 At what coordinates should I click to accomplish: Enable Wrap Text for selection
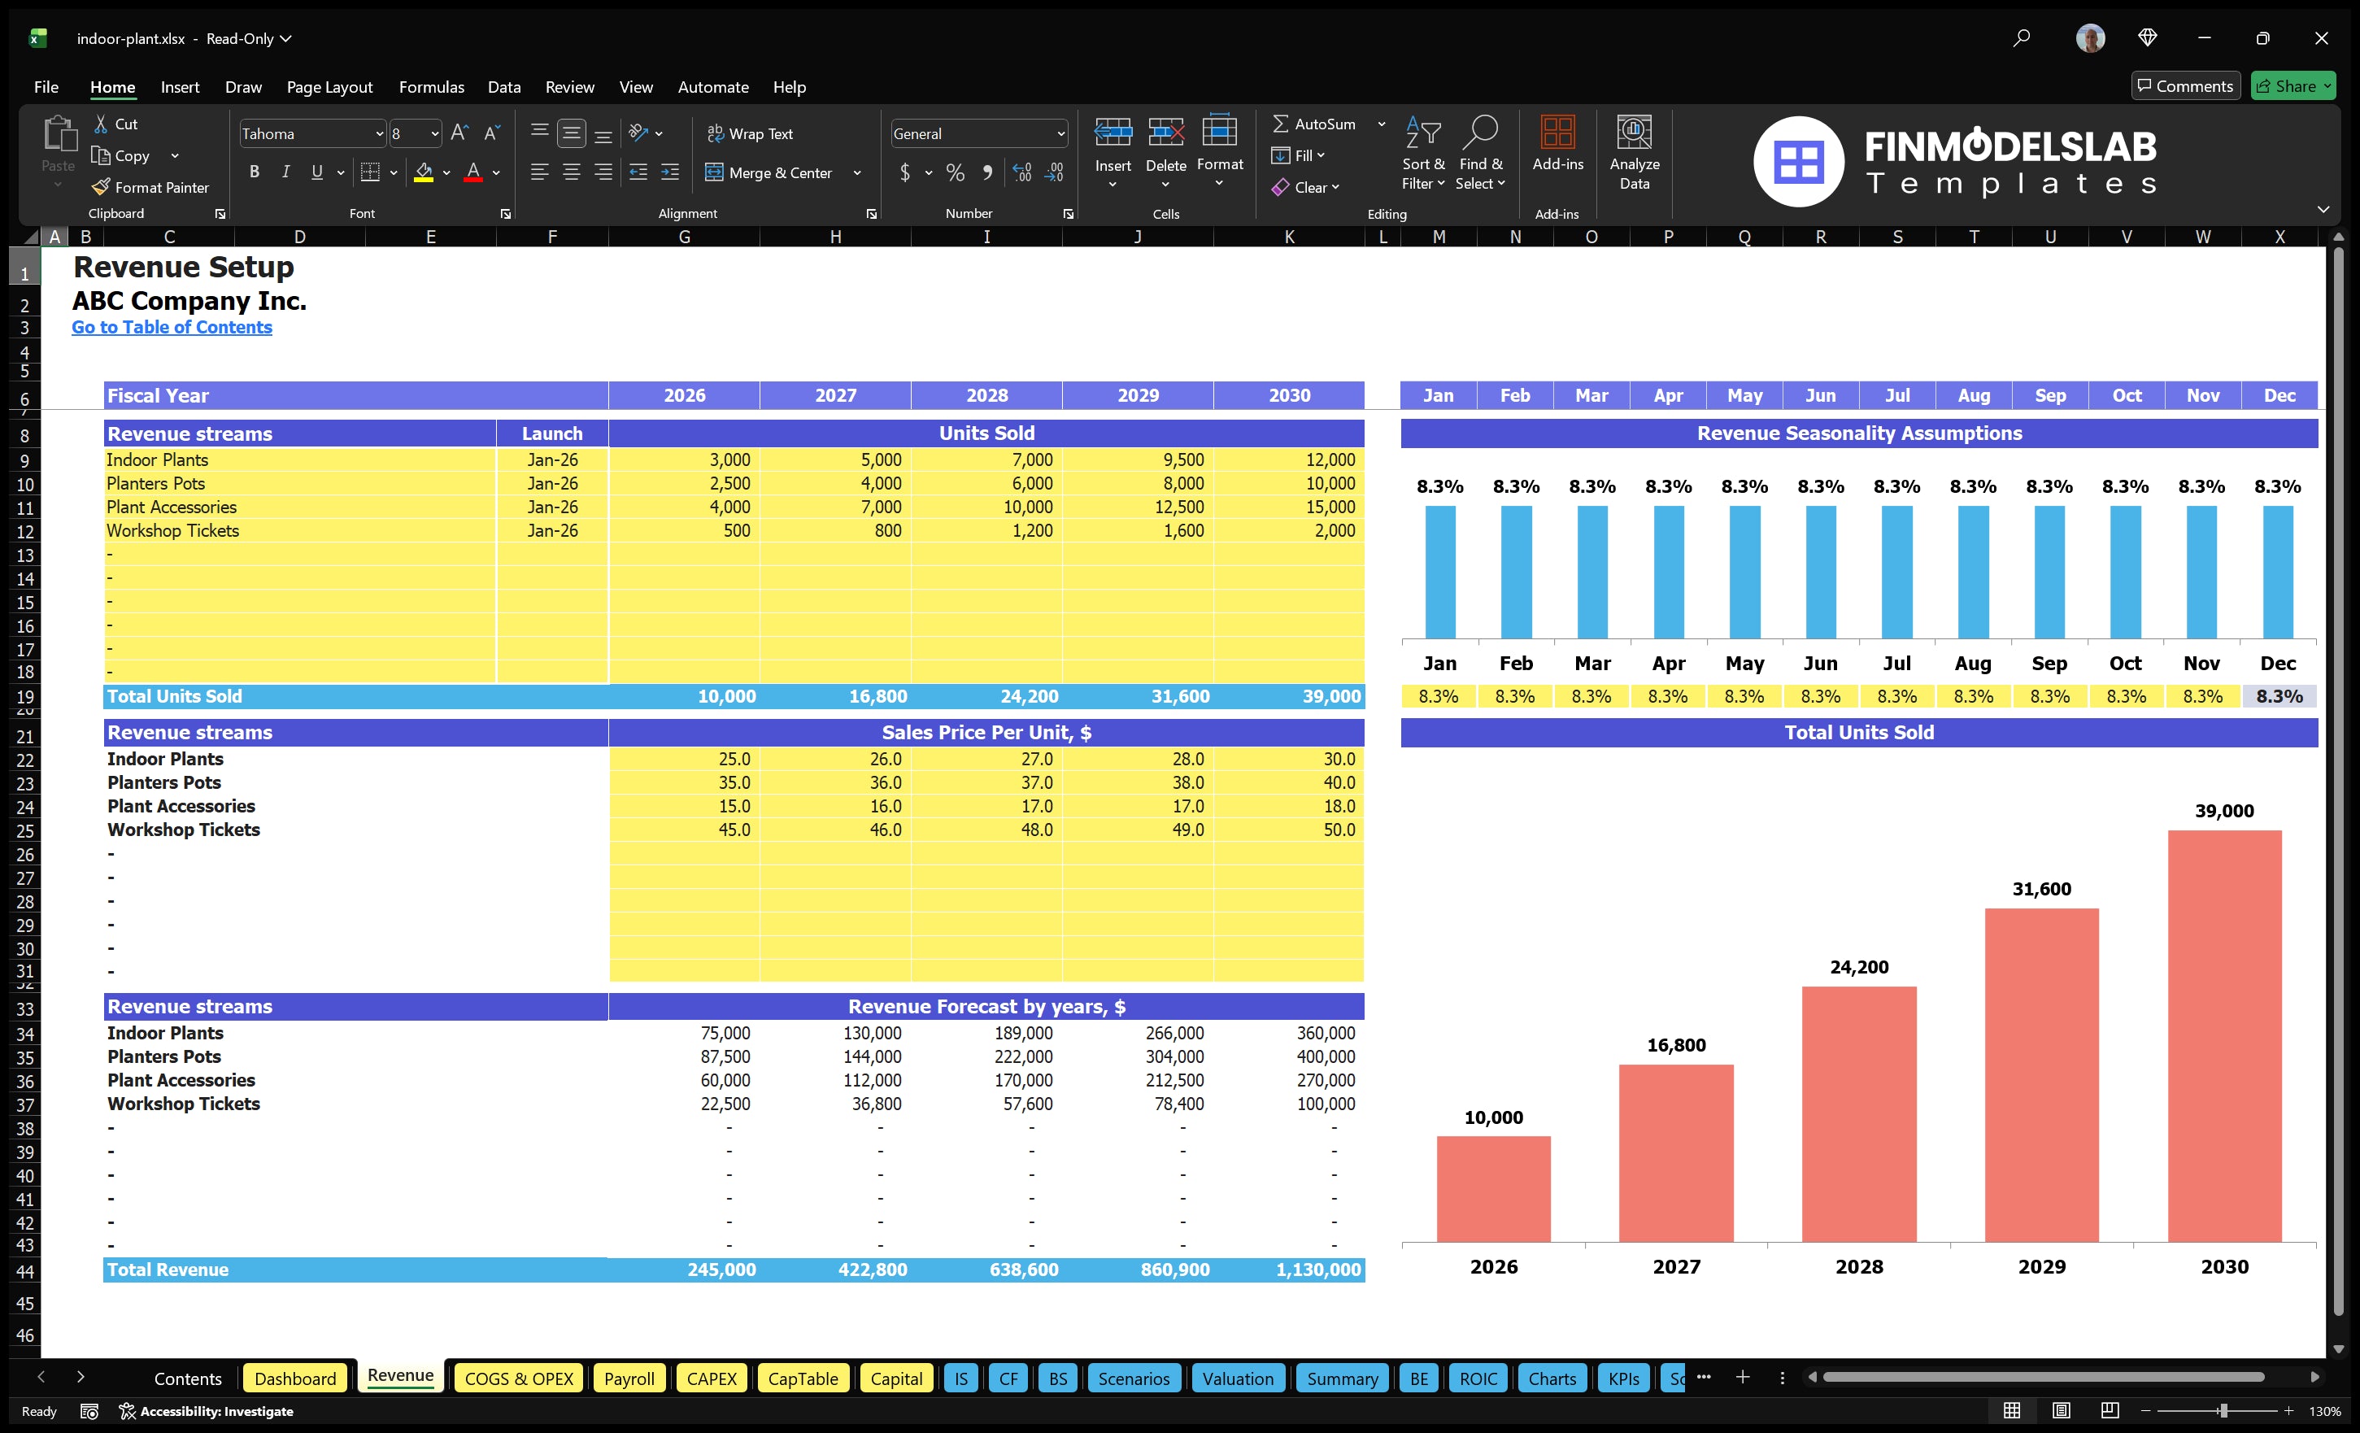pos(751,133)
